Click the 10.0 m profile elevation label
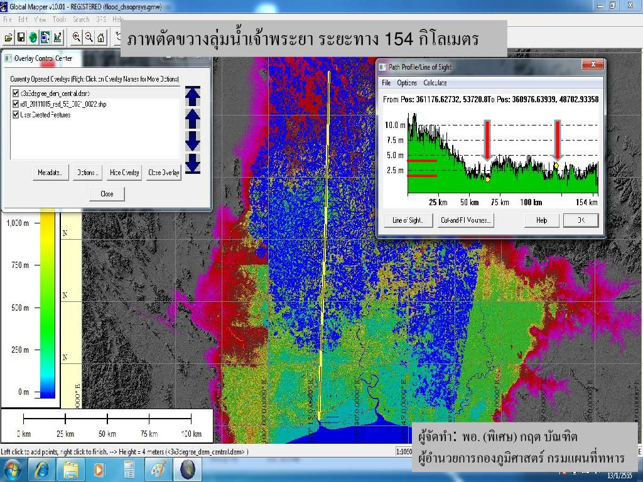This screenshot has width=643, height=482. [x=395, y=125]
